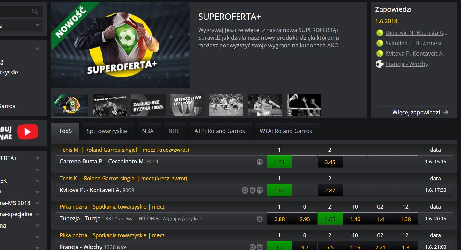
Task: Switch to the NBA tab
Action: click(x=148, y=131)
